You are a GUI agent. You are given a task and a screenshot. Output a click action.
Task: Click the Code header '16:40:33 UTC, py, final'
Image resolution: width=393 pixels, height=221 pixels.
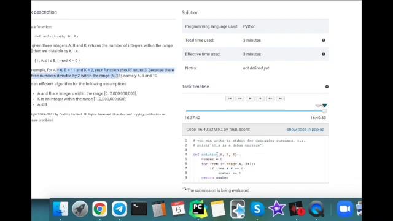click(x=218, y=130)
